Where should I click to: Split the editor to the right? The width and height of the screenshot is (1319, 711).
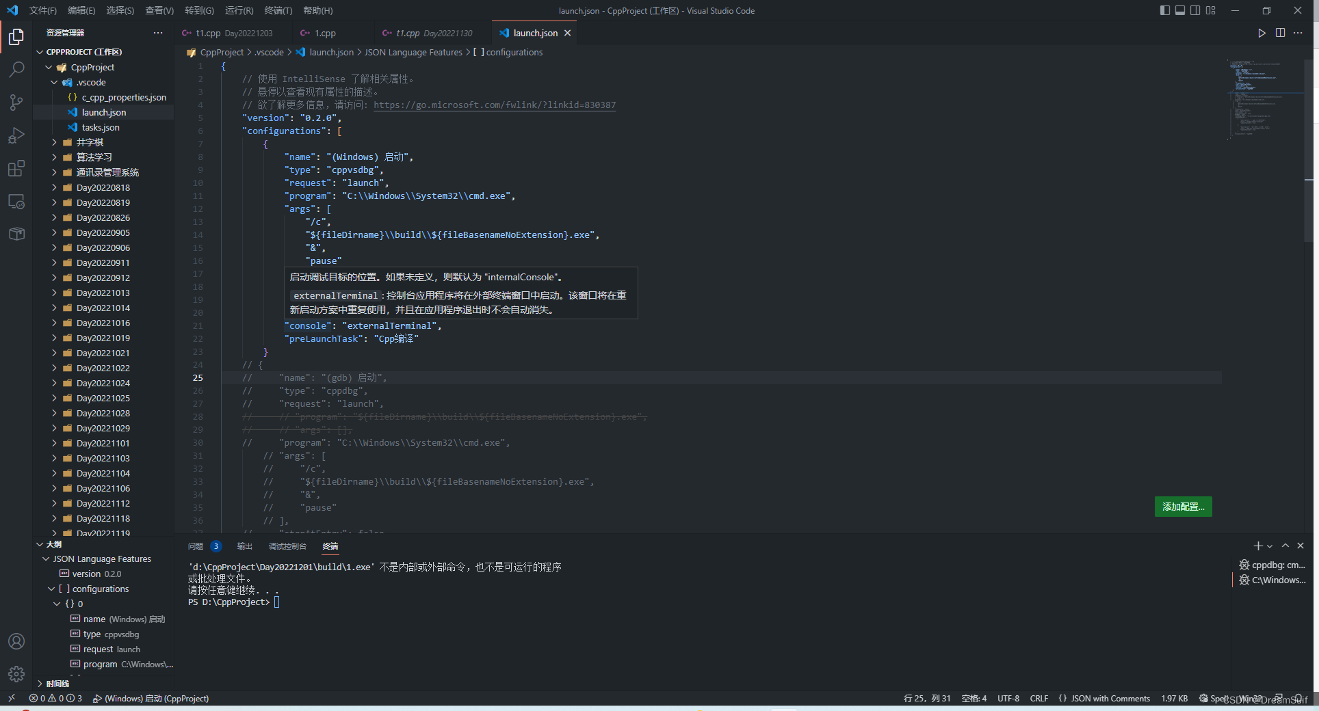pyautogui.click(x=1280, y=33)
